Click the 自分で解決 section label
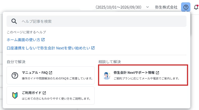This screenshot has width=199, height=110. tap(16, 62)
